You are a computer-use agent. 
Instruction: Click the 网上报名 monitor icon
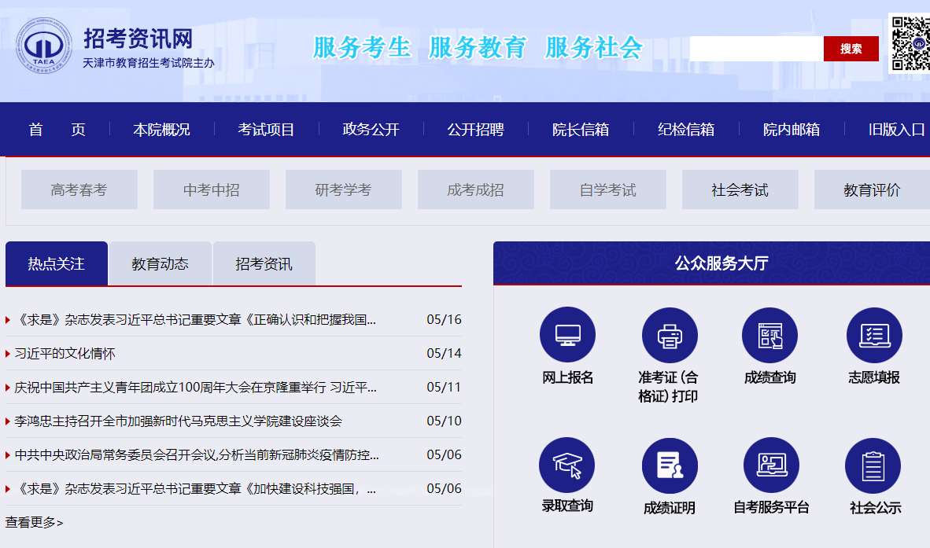(567, 335)
